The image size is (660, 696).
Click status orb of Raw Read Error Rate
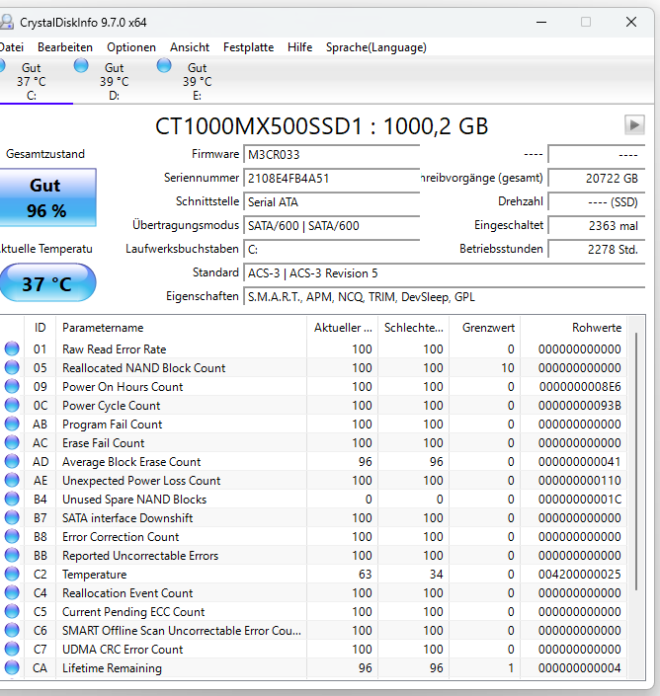click(12, 348)
